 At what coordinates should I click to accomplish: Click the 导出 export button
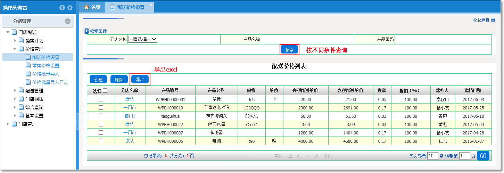click(x=140, y=80)
